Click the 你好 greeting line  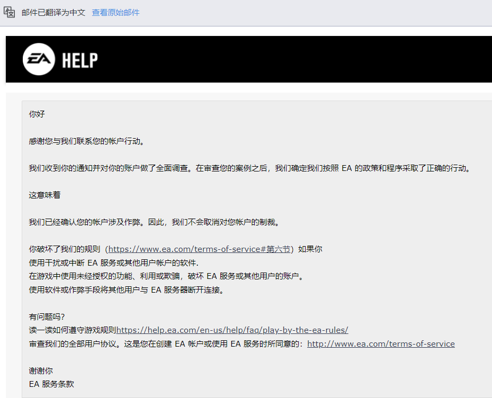pos(37,114)
